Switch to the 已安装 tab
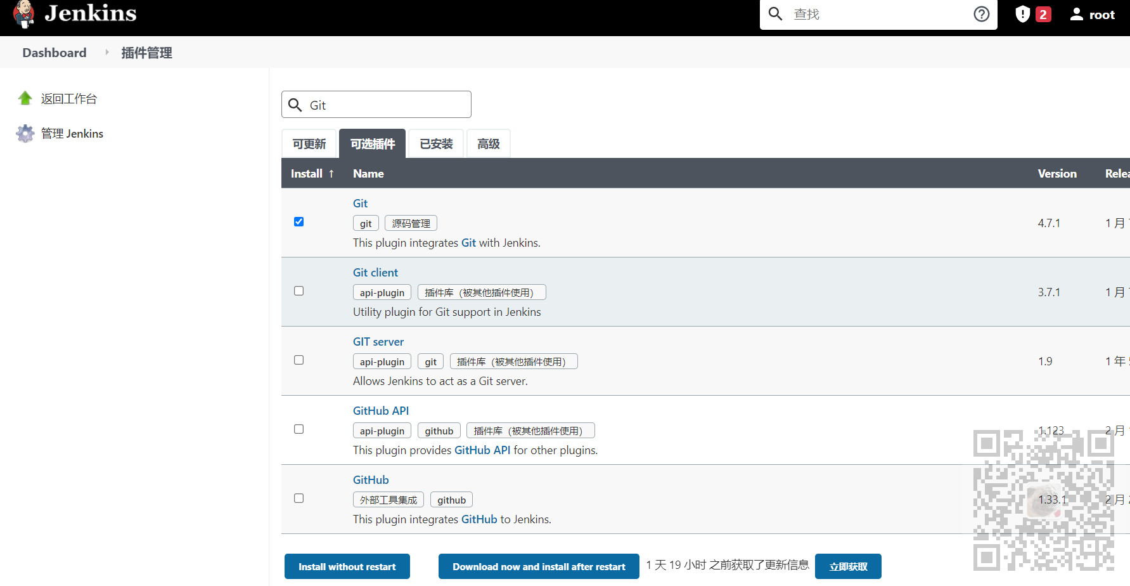Screen dimensions: 1130x586 point(436,144)
